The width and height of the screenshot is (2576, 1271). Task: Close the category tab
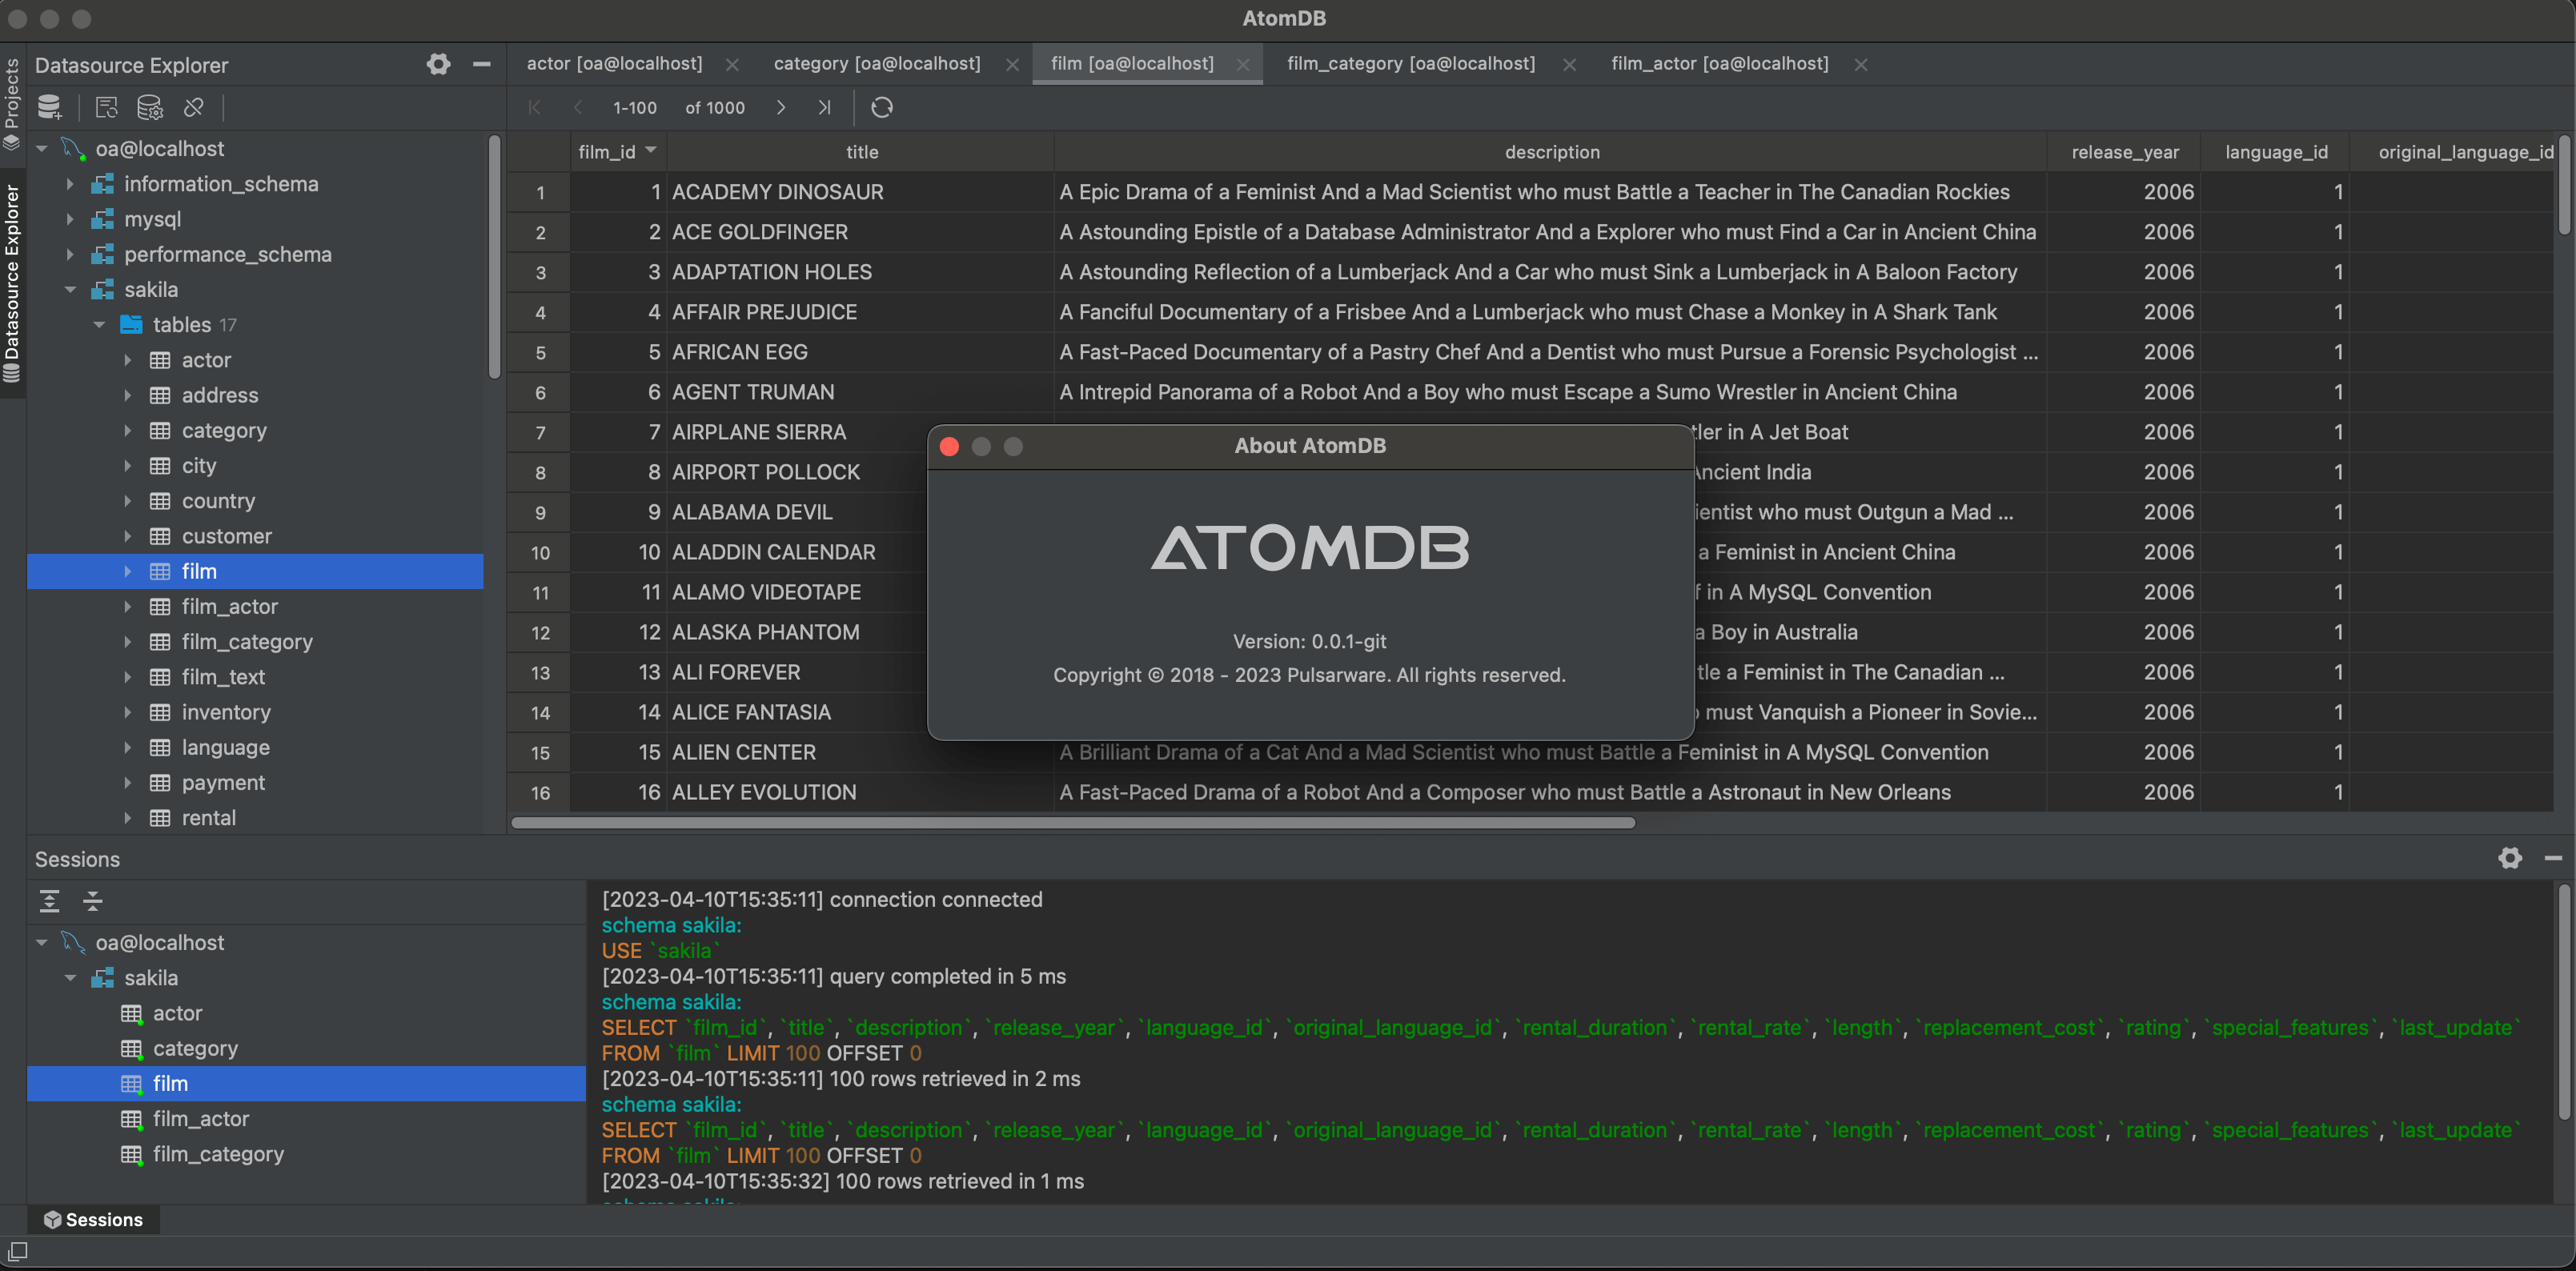click(x=1012, y=65)
